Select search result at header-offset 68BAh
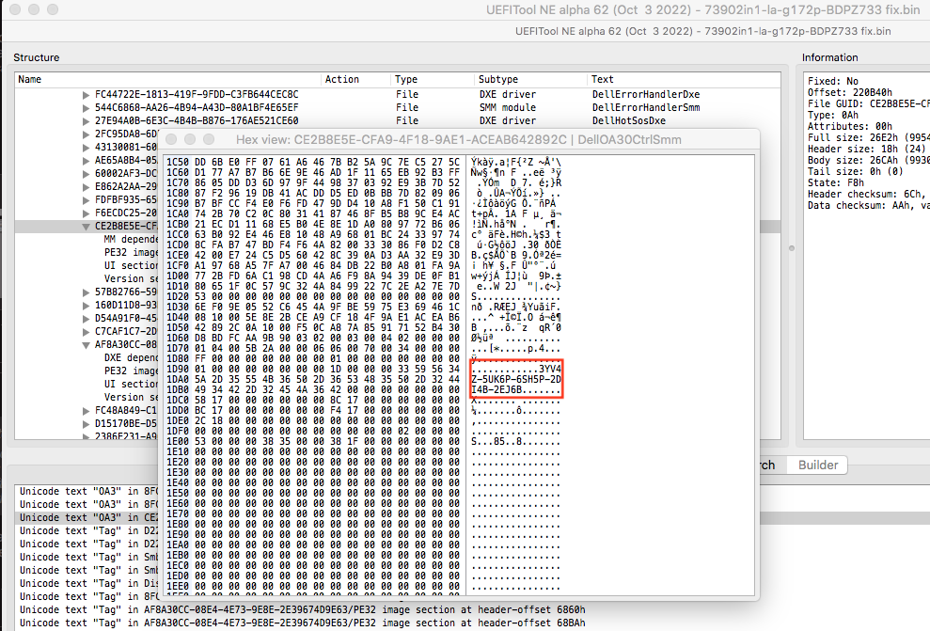930x631 pixels. click(303, 623)
